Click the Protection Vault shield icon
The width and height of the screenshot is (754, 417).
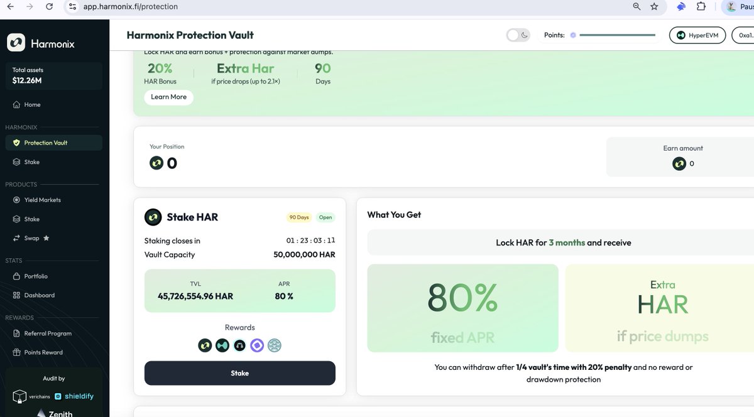click(17, 143)
